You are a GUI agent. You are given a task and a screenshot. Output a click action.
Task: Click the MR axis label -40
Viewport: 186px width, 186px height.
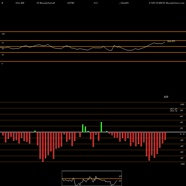click(182, 146)
